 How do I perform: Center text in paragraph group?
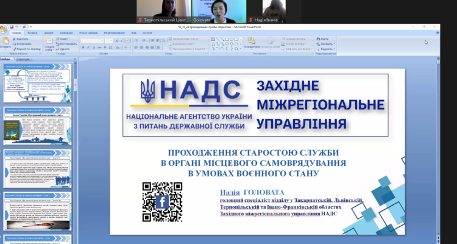point(141,48)
